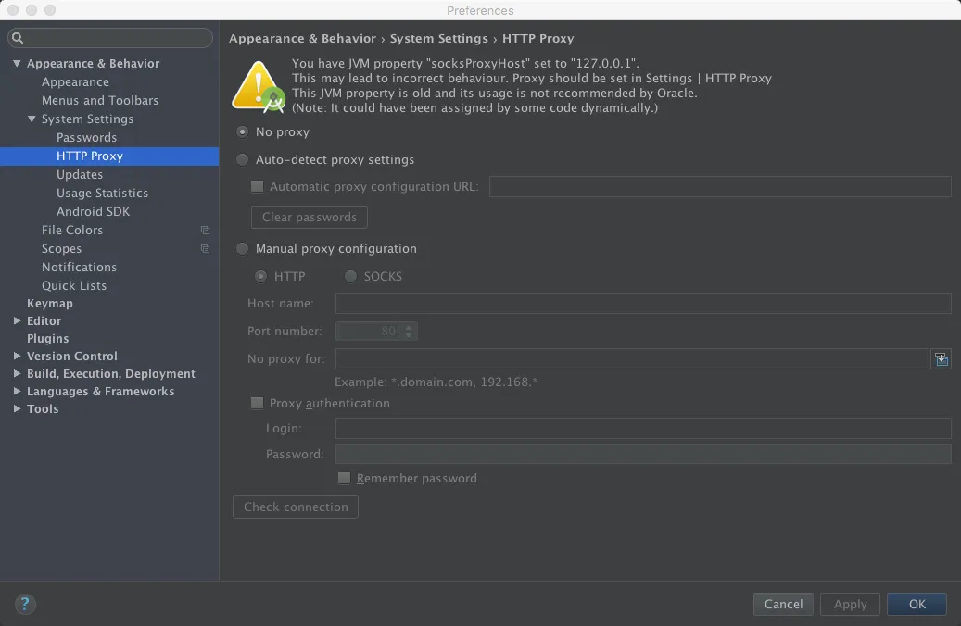The image size is (961, 626).
Task: Click the port number stepper arrows
Action: pos(409,332)
